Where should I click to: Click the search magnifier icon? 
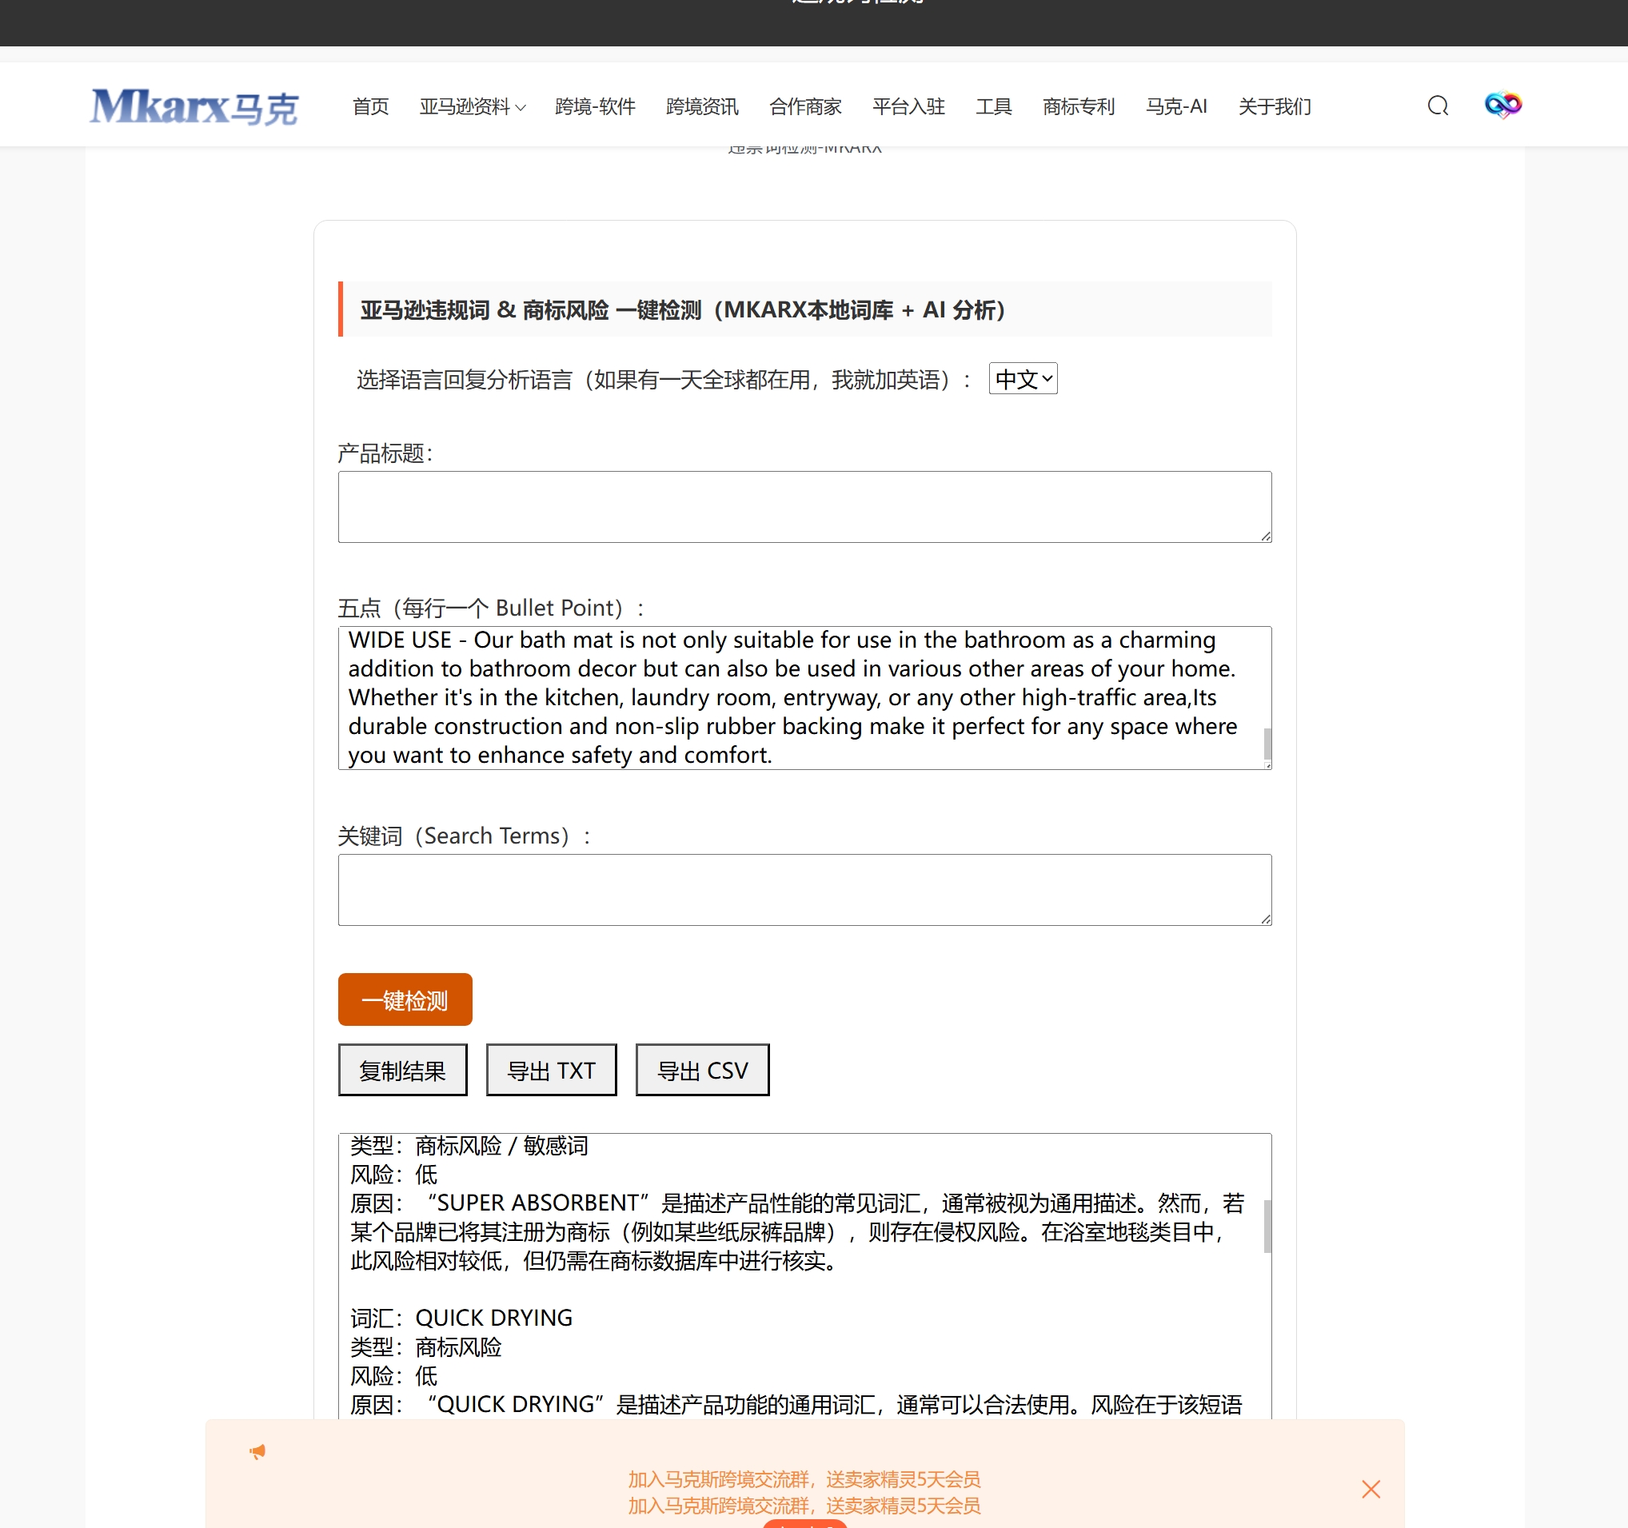click(1437, 106)
